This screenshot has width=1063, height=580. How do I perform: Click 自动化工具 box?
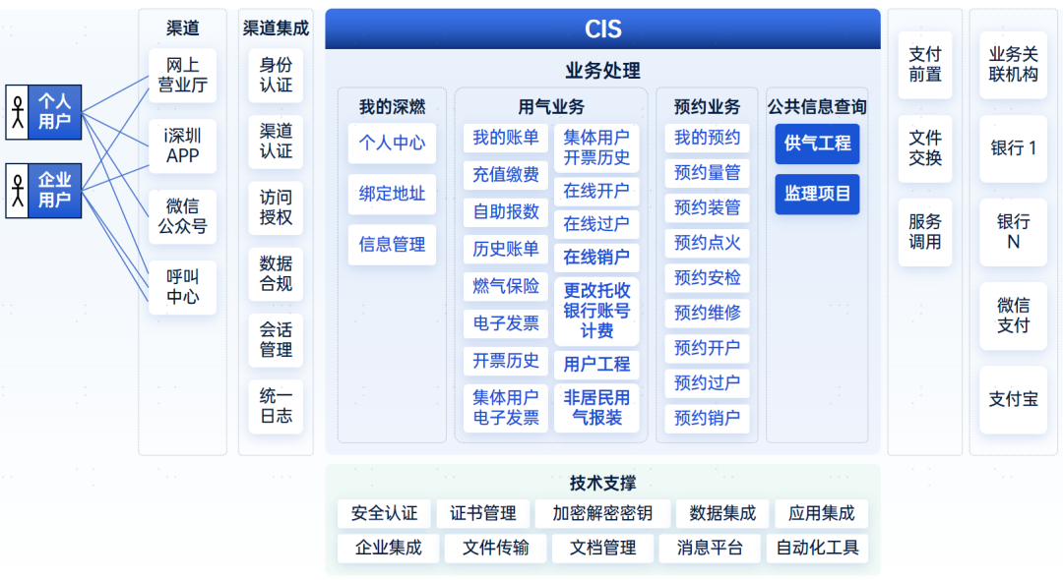point(818,549)
